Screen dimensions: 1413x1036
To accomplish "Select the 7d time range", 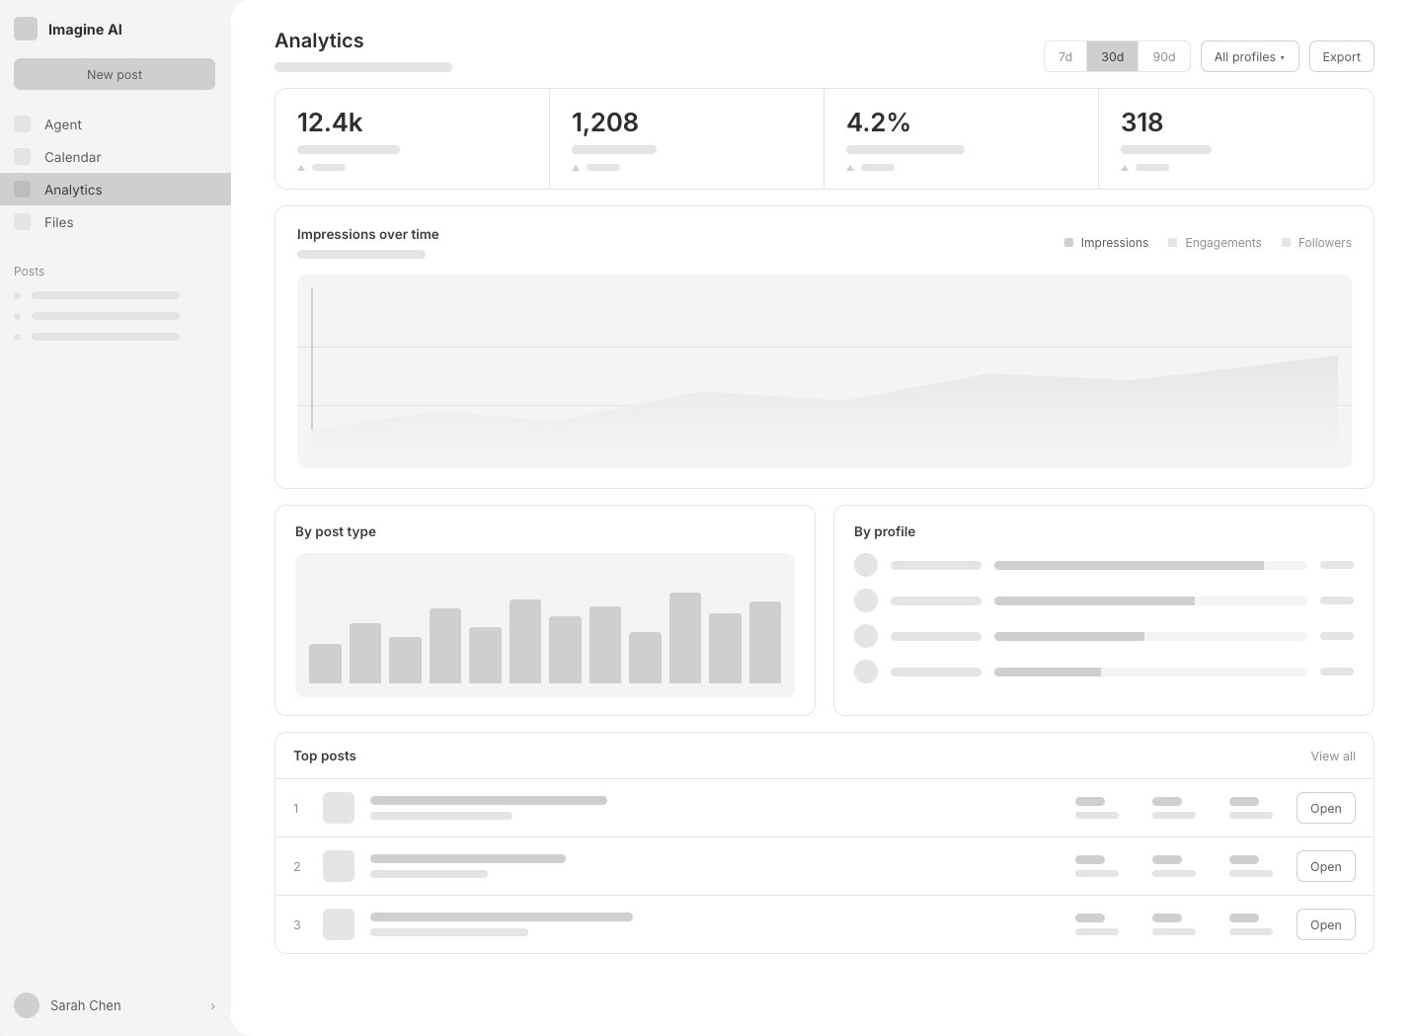I will [x=1065, y=56].
